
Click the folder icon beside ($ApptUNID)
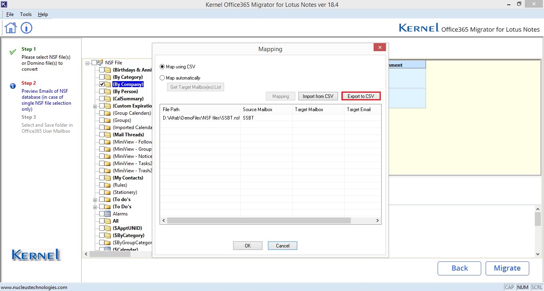(108, 228)
